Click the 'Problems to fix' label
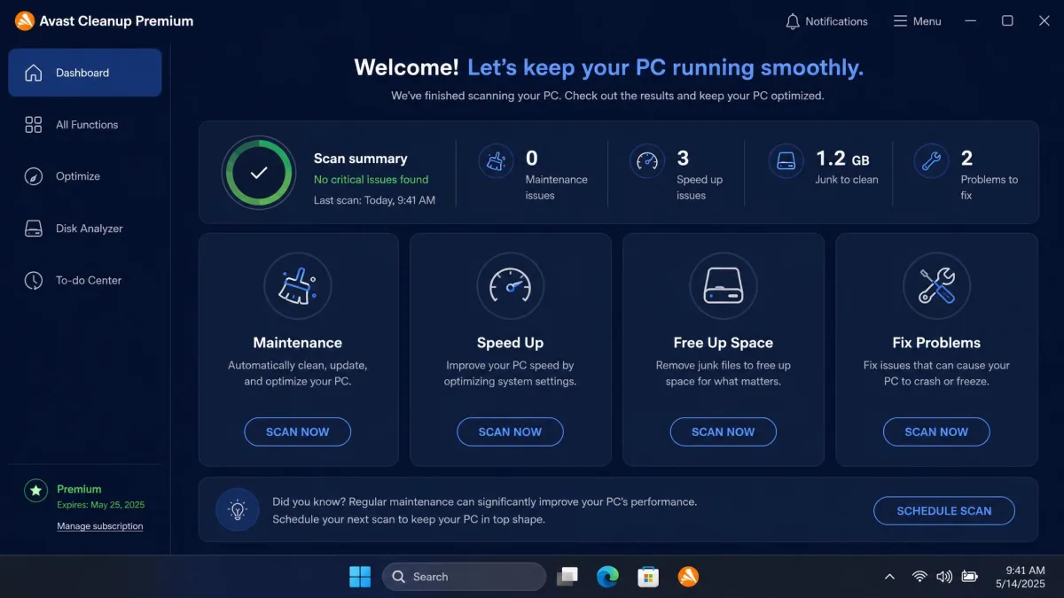Screen dimensions: 1064x598 point(990,188)
